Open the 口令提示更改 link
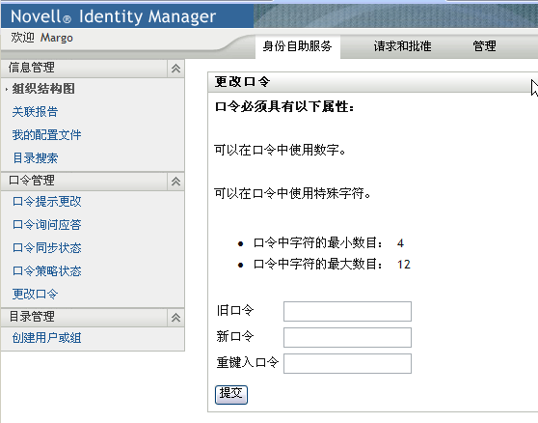The image size is (538, 423). click(x=46, y=202)
